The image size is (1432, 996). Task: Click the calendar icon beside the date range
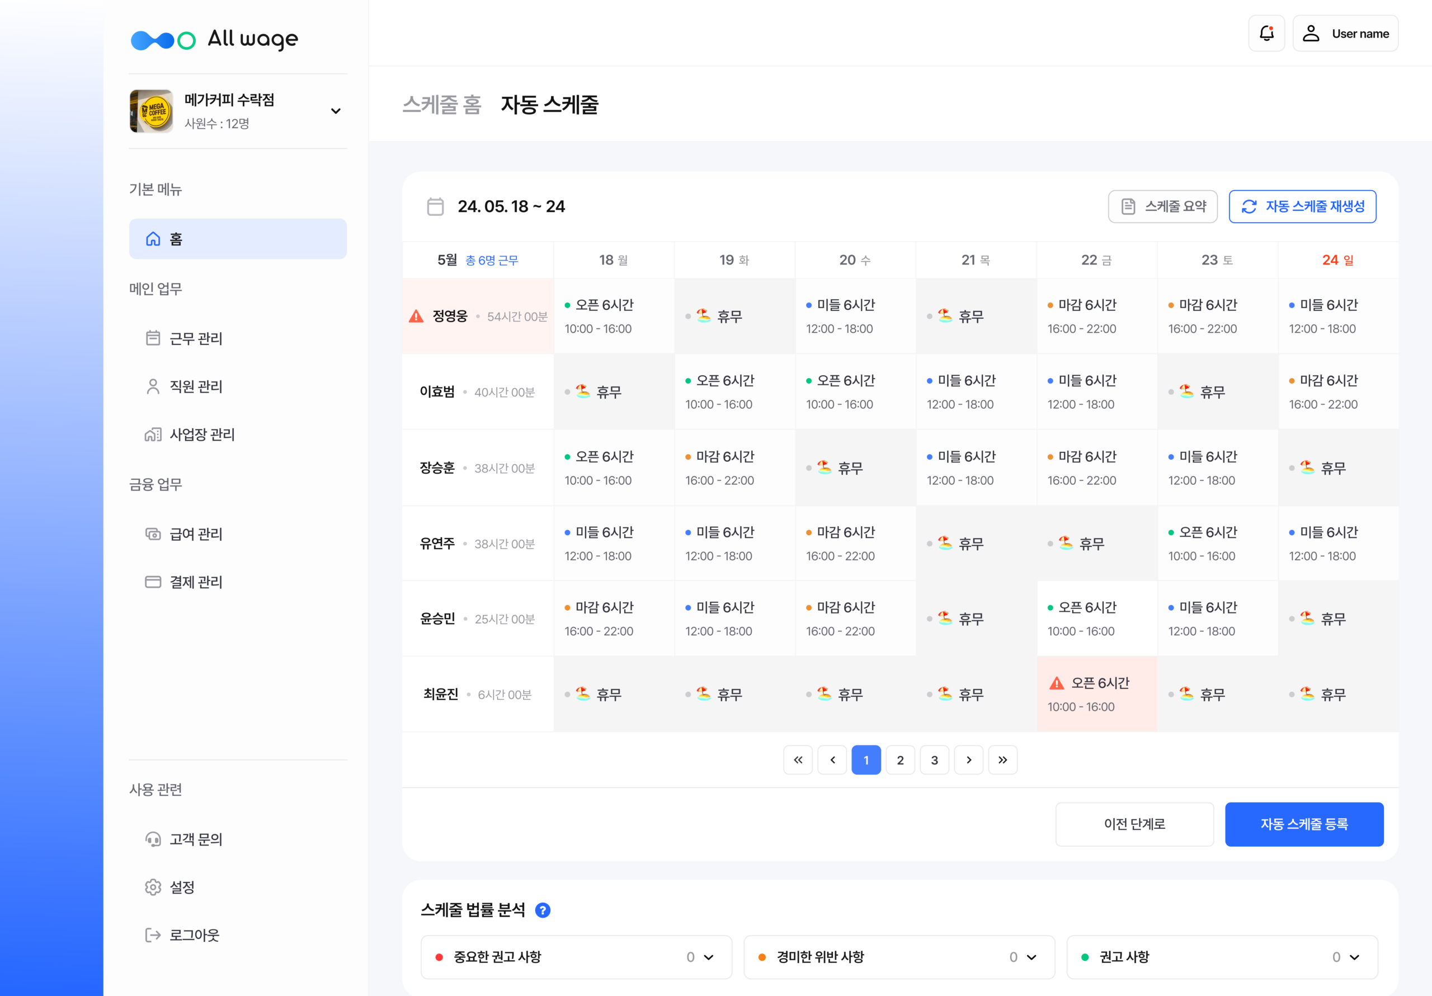pyautogui.click(x=435, y=206)
